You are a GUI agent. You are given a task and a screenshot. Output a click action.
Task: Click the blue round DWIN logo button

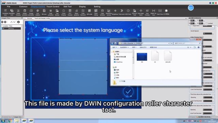(191, 8)
